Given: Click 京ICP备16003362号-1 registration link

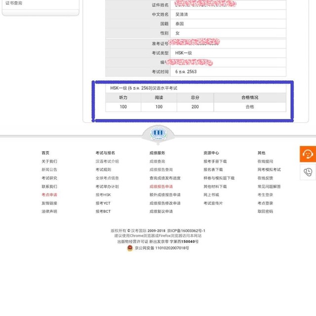Looking at the screenshot, I should [186, 231].
